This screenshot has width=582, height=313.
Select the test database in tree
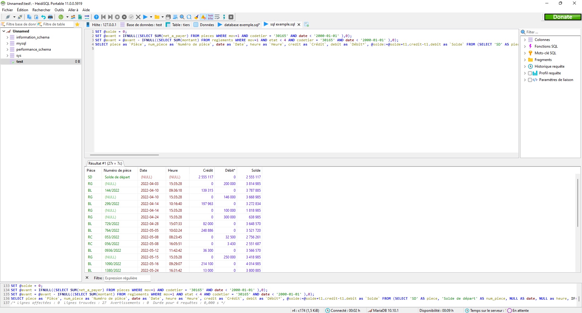(20, 62)
